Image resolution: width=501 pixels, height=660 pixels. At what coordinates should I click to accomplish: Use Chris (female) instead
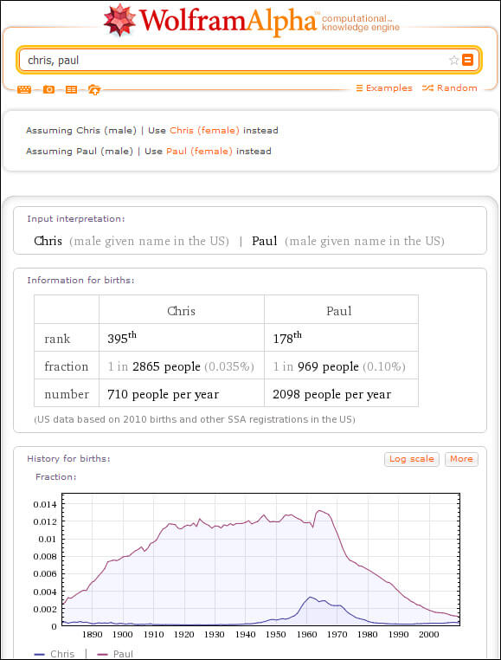coord(204,131)
